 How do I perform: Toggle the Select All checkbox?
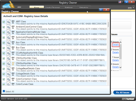point(4,91)
